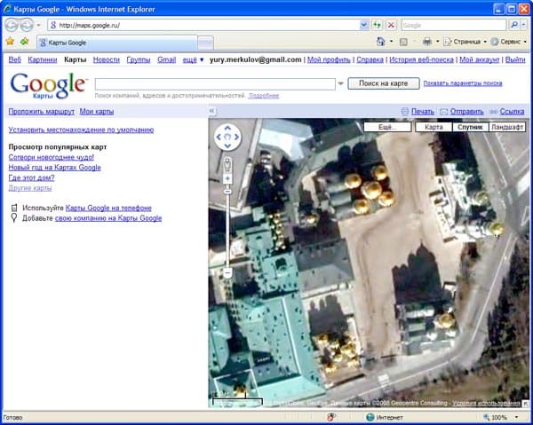Open the Сервис menu
Screen dimensions: 533x425
pyautogui.click(x=509, y=42)
